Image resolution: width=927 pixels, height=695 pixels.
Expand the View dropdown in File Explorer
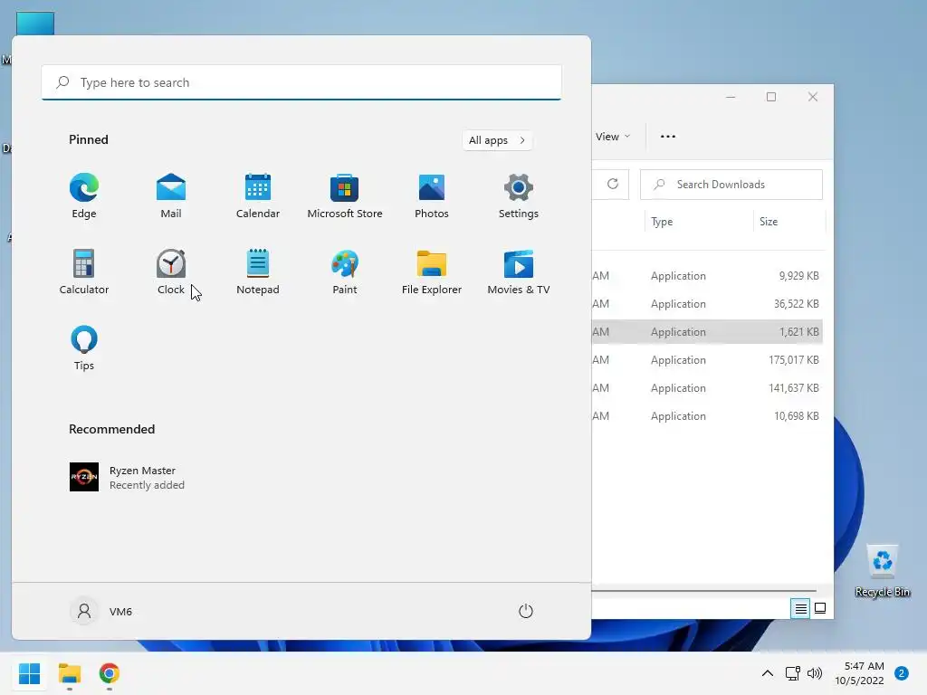[613, 137]
